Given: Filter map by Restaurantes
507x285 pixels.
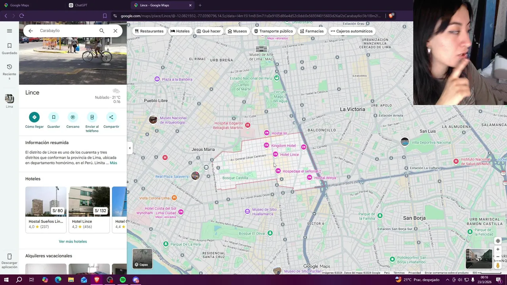Looking at the screenshot, I should click(149, 31).
